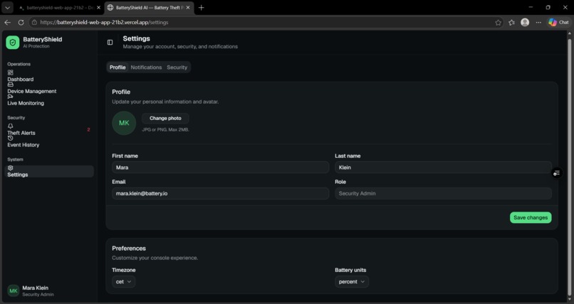
Task: Open Dashboard in the sidebar
Action: click(21, 79)
